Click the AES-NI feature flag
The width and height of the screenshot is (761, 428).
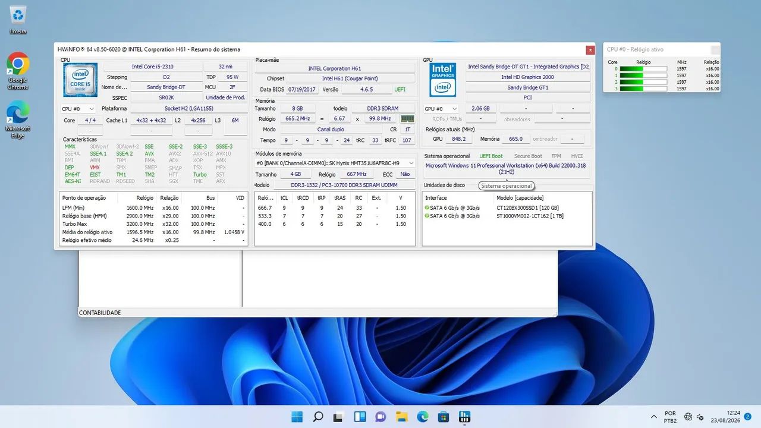click(73, 181)
